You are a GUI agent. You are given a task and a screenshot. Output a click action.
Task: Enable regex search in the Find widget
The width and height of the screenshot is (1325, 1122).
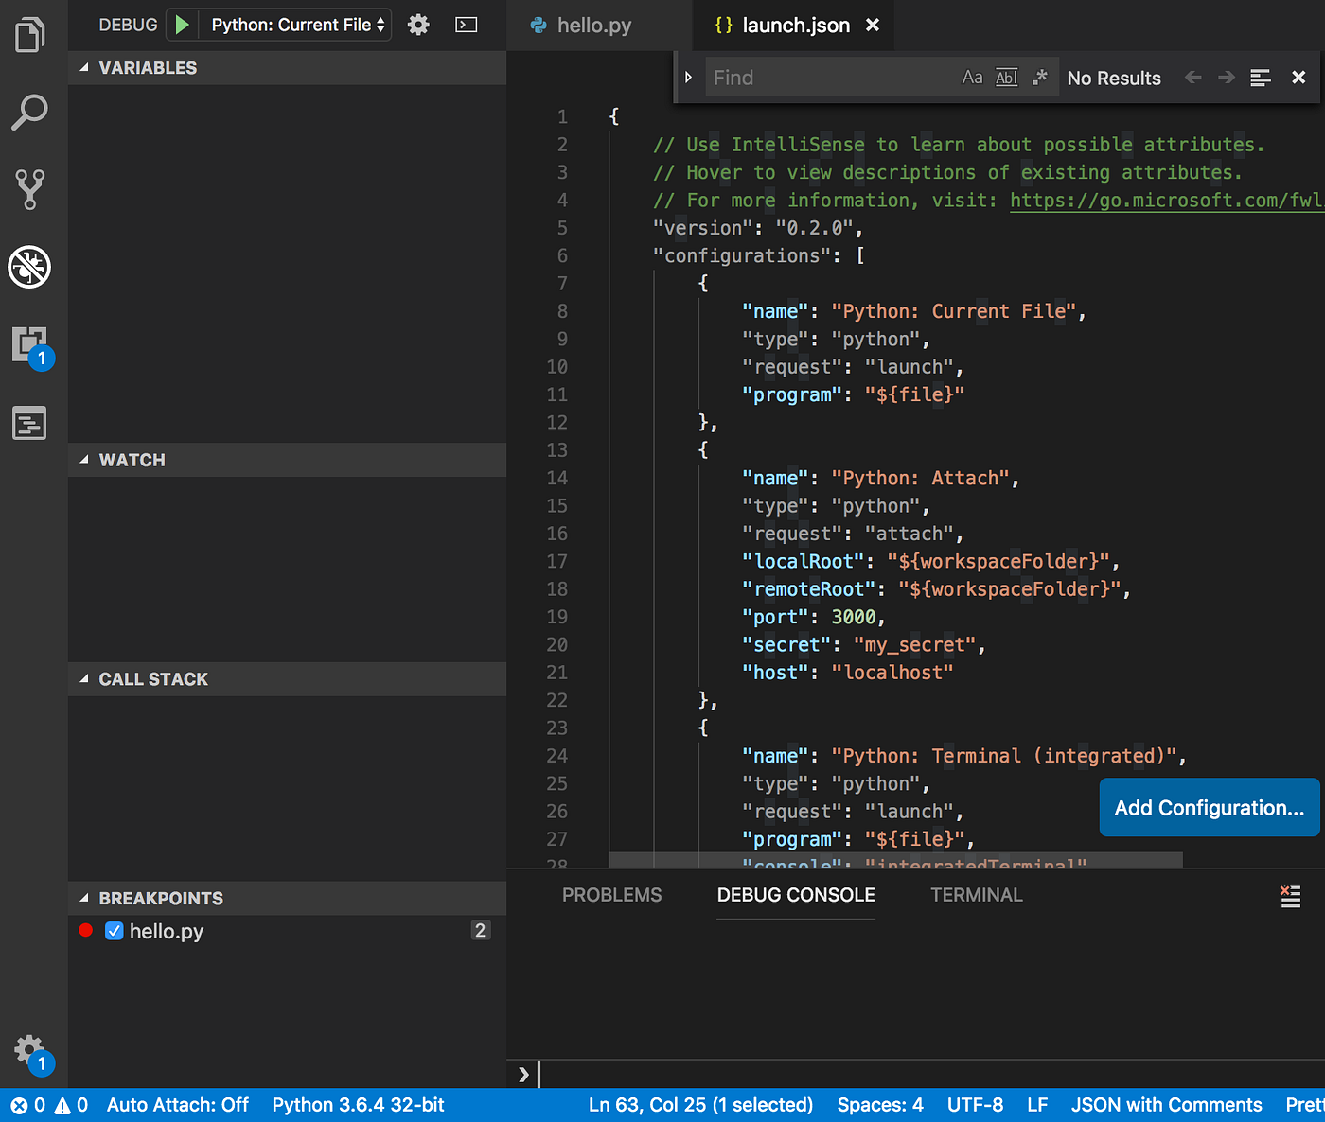pos(1039,77)
